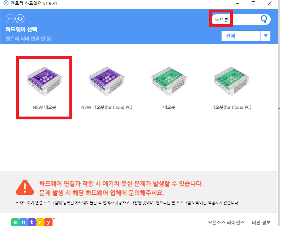
Task: Expand the category dropdown arrow
Action: (265, 36)
